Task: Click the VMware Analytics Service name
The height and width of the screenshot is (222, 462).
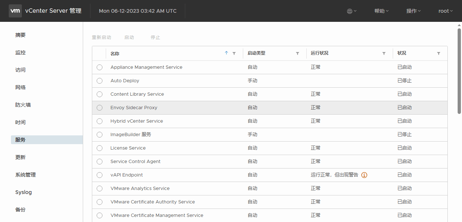Action: 140,189
